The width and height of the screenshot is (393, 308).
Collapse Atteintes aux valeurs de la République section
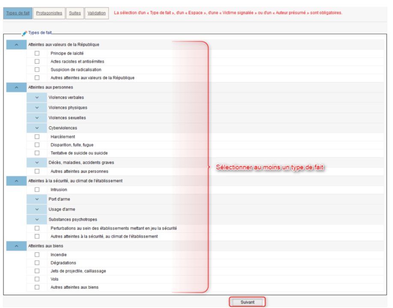(16, 44)
